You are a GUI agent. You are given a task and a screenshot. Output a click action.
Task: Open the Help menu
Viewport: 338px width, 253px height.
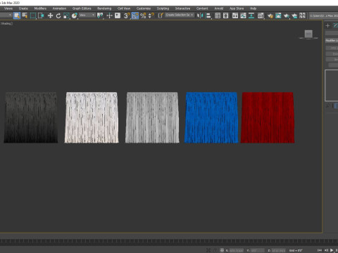(253, 8)
